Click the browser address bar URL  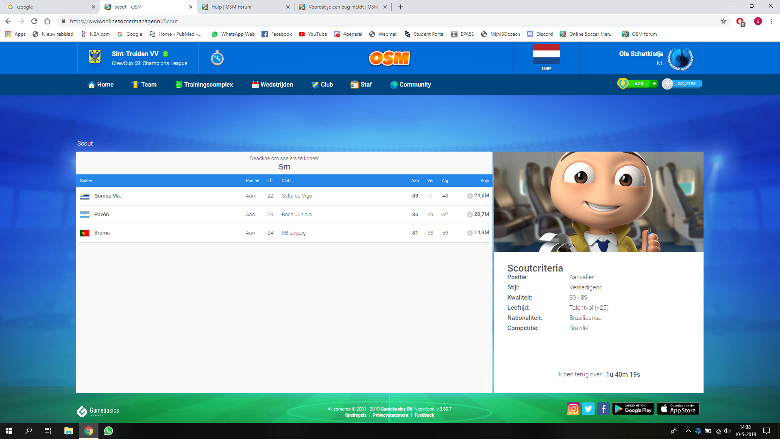click(124, 21)
